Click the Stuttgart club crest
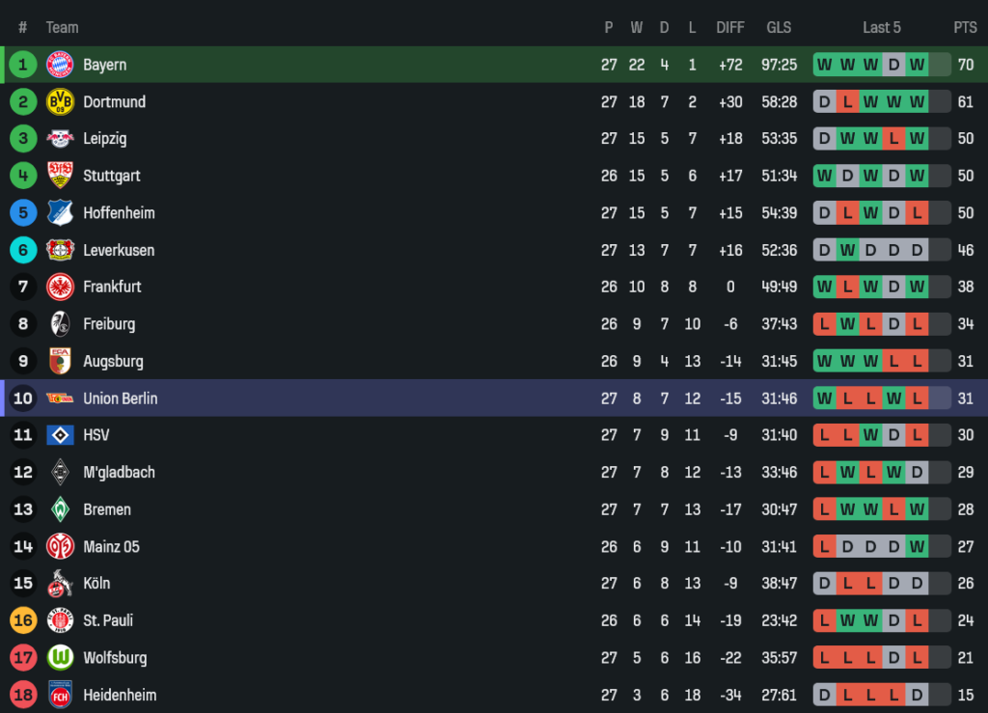Viewport: 988px width, 713px height. pyautogui.click(x=60, y=176)
